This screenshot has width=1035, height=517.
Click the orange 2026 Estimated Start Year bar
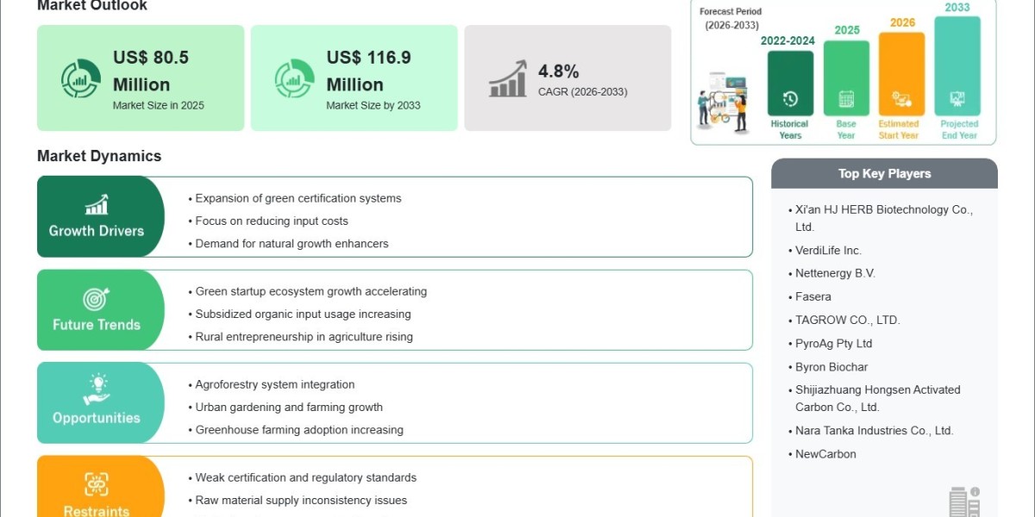tap(901, 74)
